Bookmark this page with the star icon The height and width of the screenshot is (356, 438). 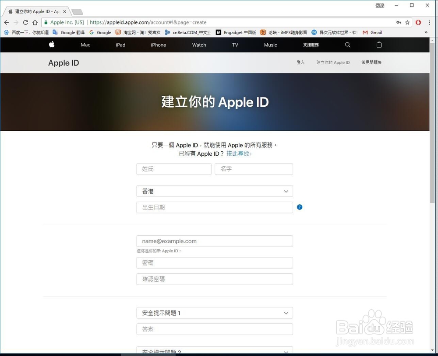(x=407, y=23)
